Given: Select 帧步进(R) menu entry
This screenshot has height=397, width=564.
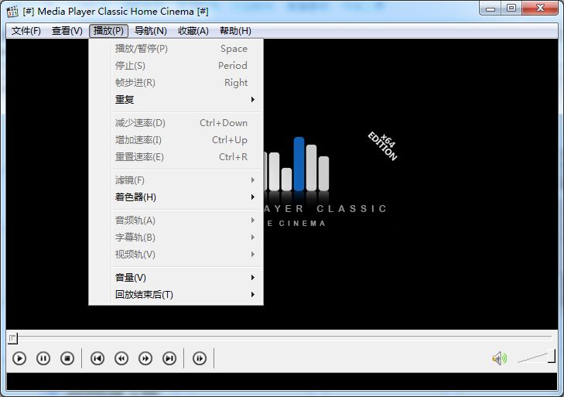Looking at the screenshot, I should pos(176,83).
